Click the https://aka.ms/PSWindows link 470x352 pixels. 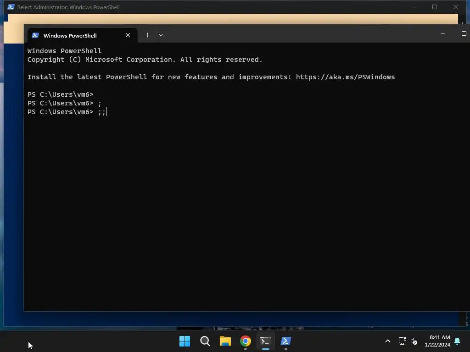click(345, 77)
